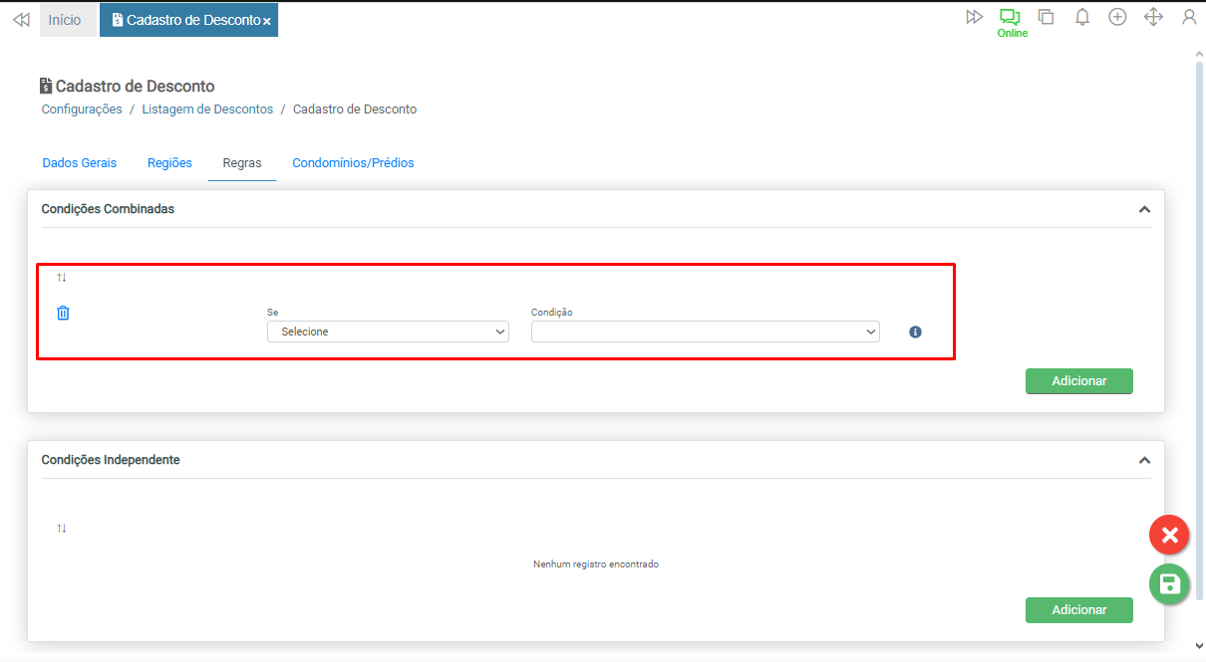
Task: Click the double left arrow tab scroll icon
Action: [21, 19]
